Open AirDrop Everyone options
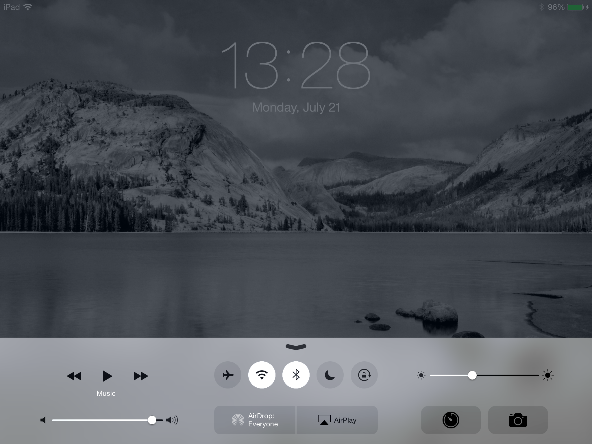592x444 pixels. [x=255, y=420]
